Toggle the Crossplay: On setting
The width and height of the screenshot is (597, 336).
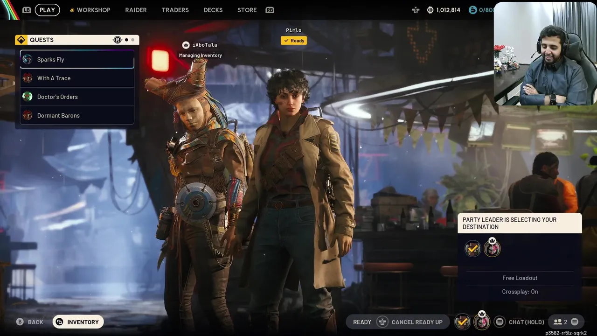point(520,292)
